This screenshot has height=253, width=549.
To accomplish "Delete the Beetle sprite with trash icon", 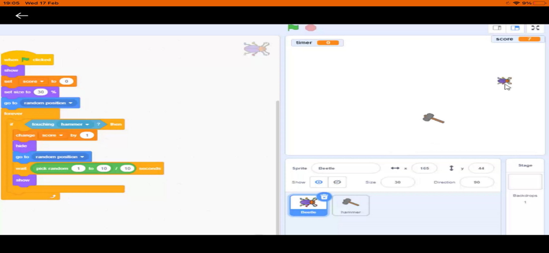I will point(324,197).
